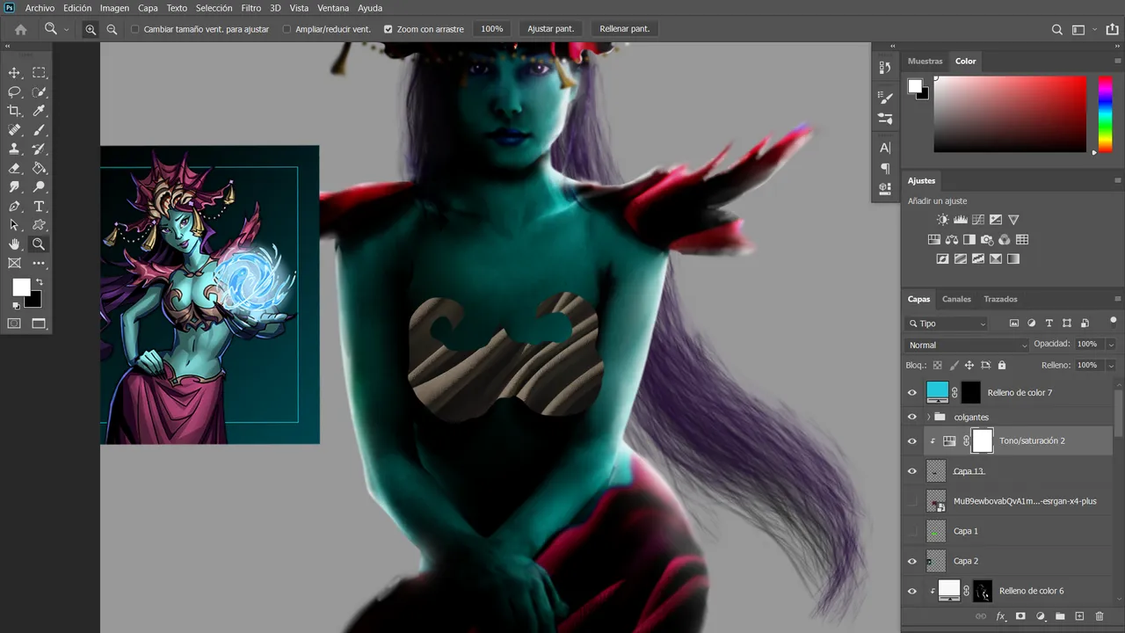Open the Share document icon
Image resolution: width=1125 pixels, height=633 pixels.
tap(1112, 29)
